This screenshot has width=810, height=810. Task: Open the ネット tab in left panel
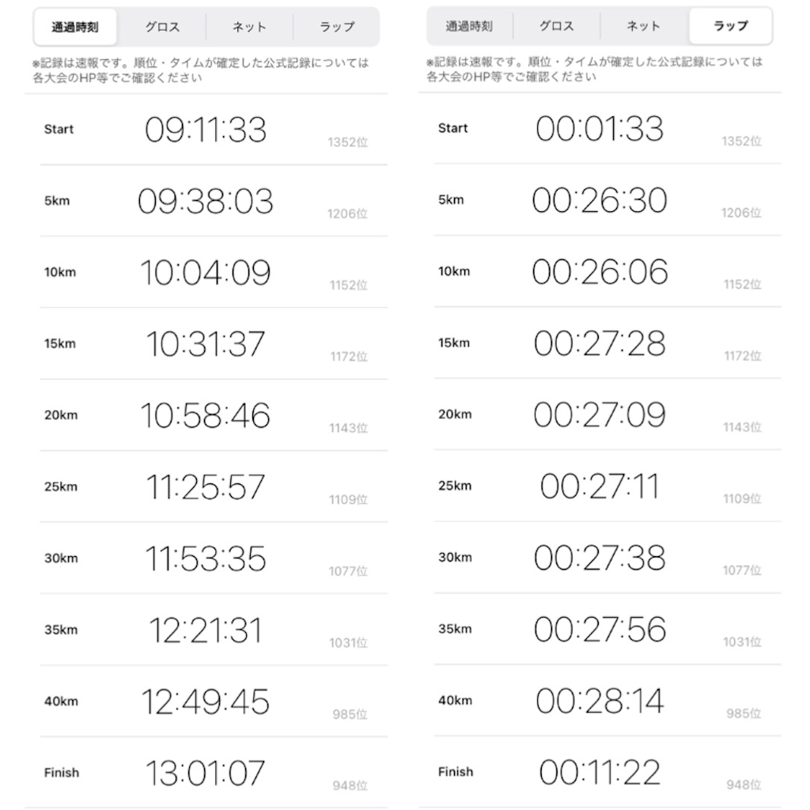point(249,27)
